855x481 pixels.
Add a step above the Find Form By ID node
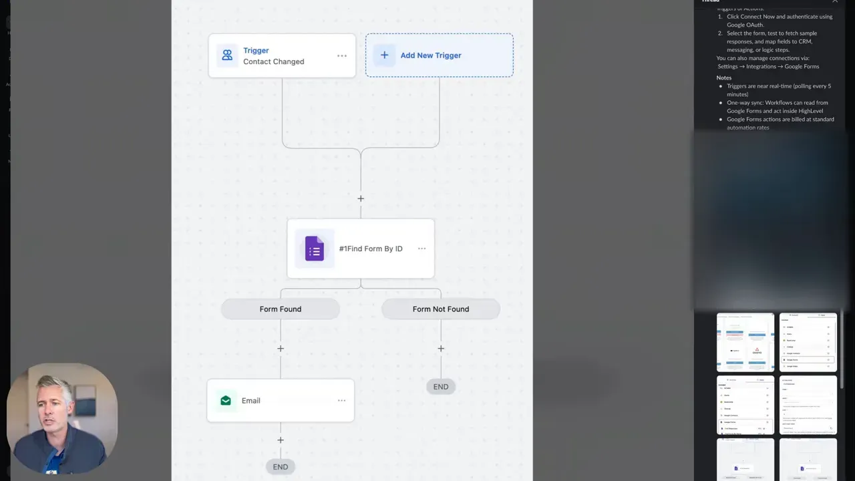point(361,198)
